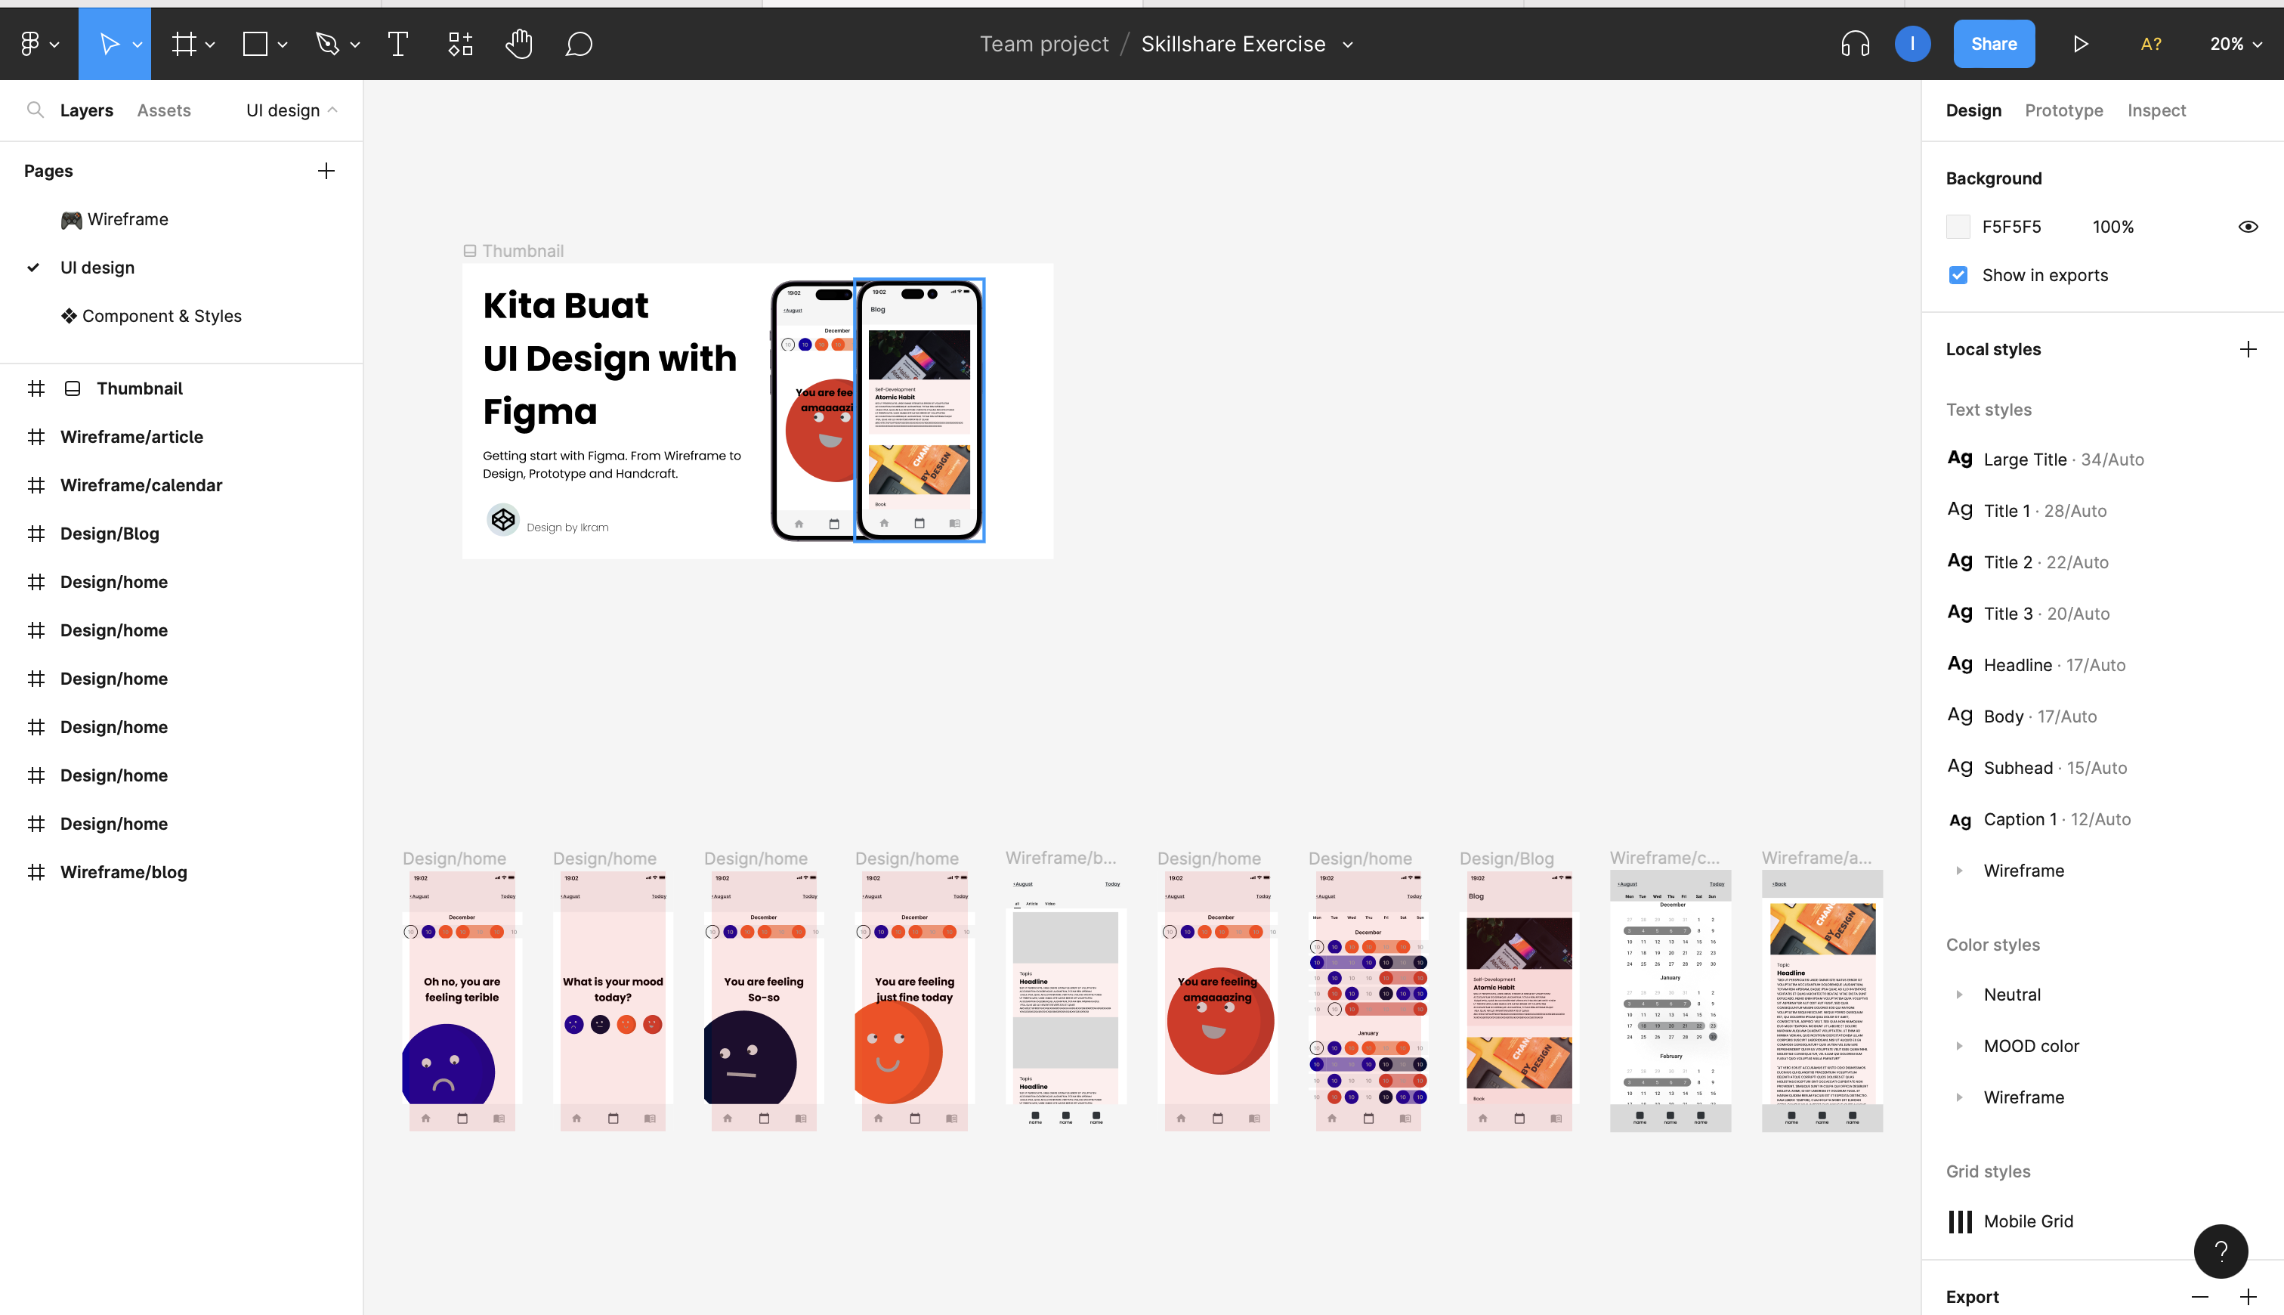Click Mobile Grid style icon

(x=1960, y=1221)
